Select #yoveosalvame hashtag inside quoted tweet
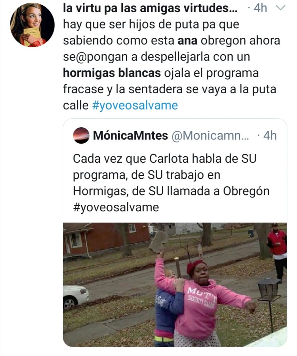Image resolution: width=297 pixels, height=356 pixels. pos(116,207)
